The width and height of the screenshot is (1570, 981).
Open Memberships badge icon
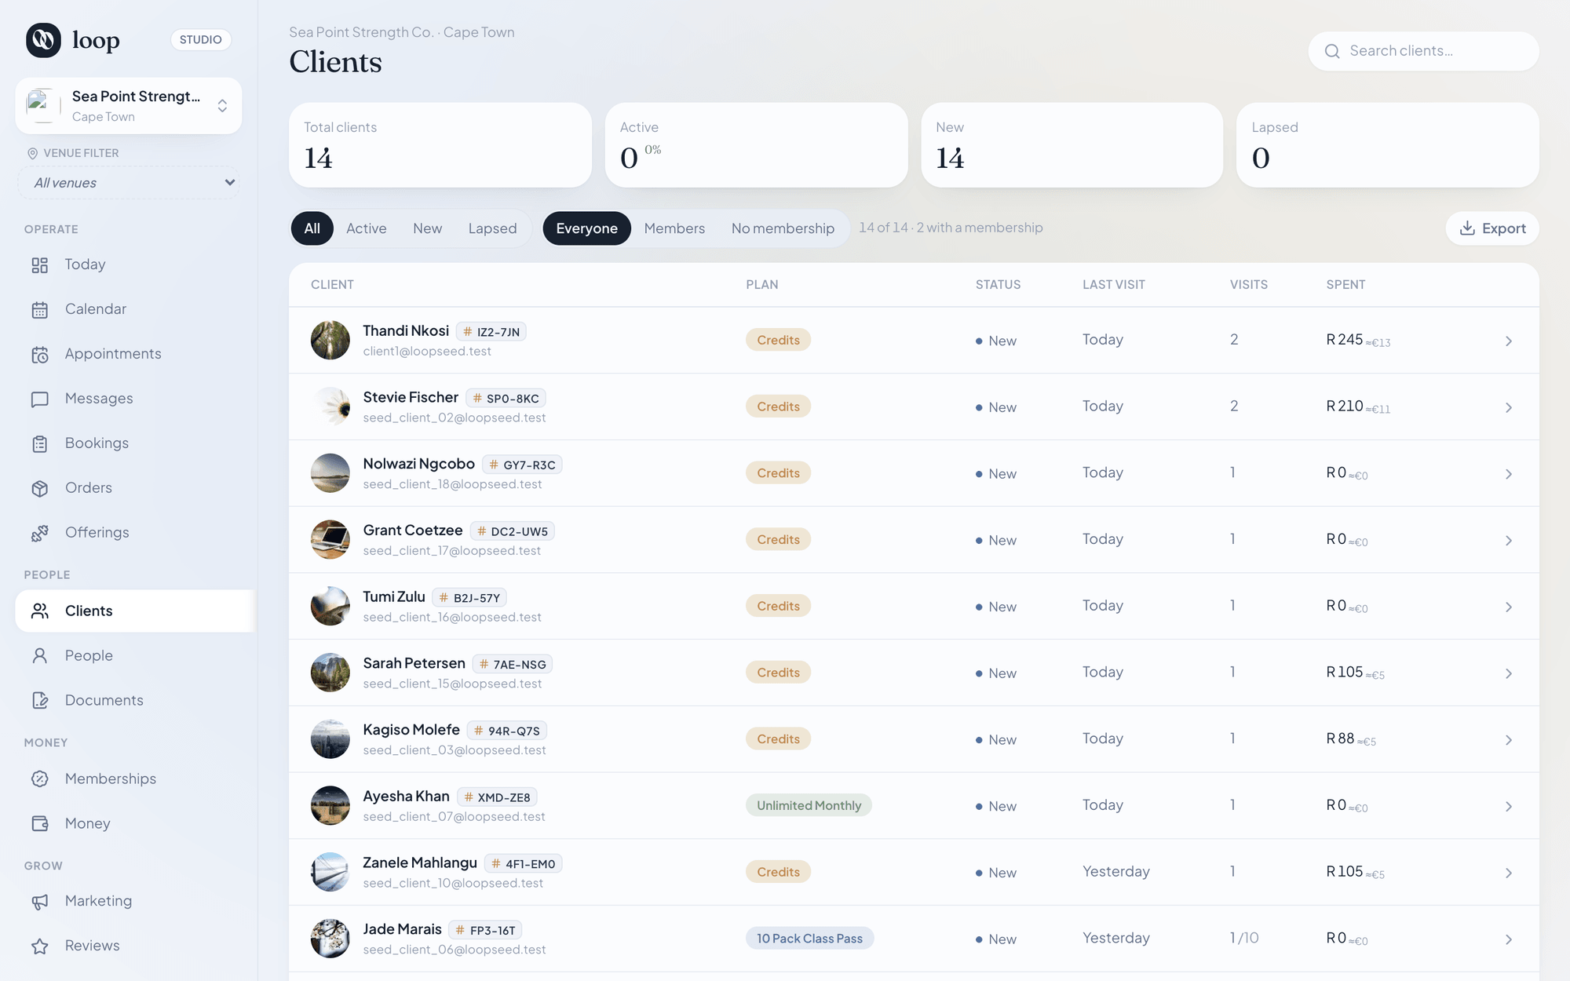tap(40, 779)
